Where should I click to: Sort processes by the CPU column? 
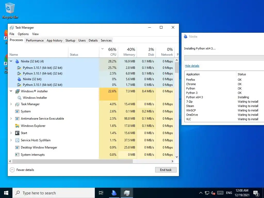109,52
